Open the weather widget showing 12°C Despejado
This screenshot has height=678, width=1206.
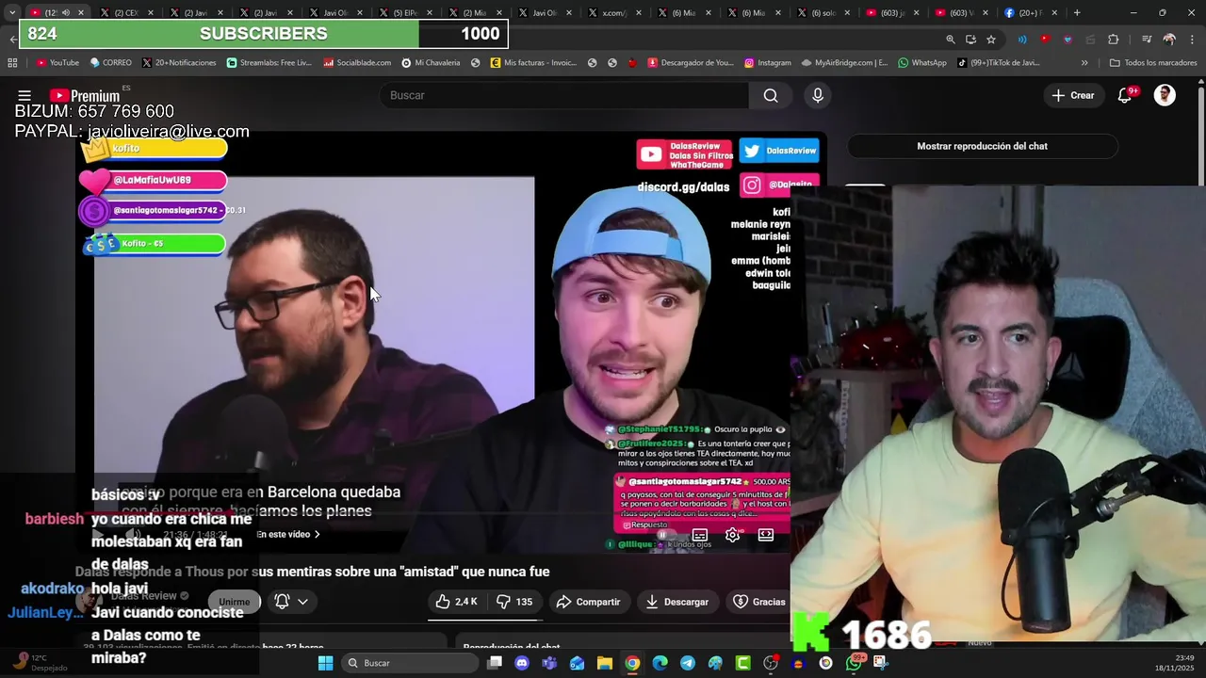40,663
